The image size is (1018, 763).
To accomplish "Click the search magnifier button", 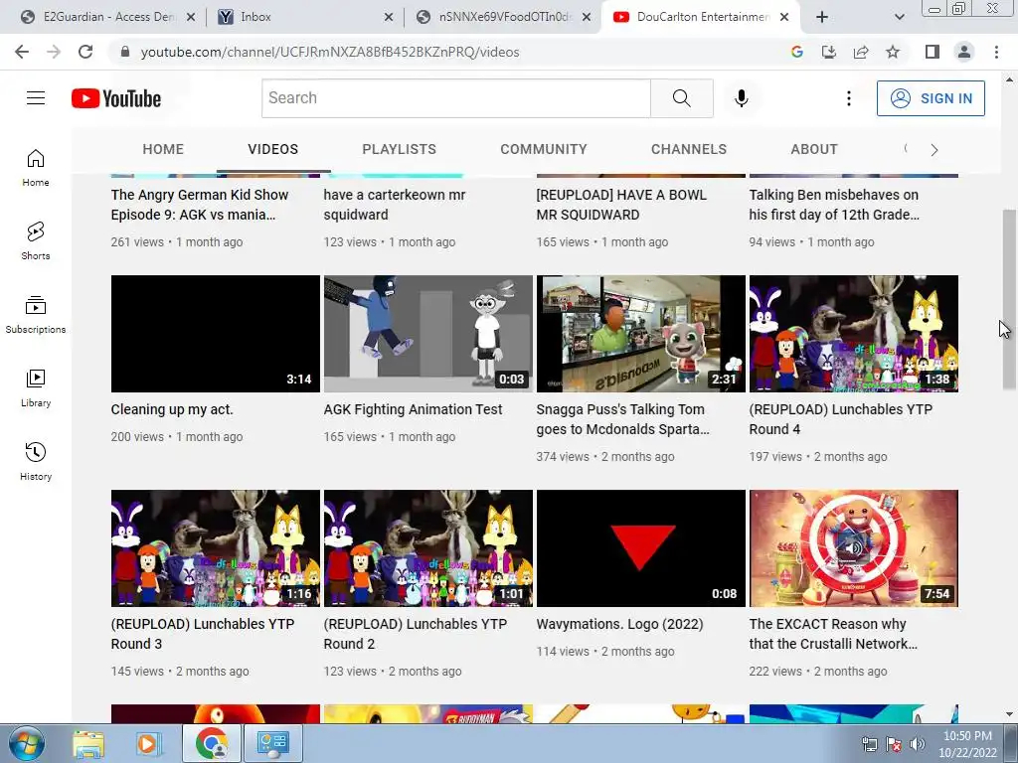I will 682,98.
